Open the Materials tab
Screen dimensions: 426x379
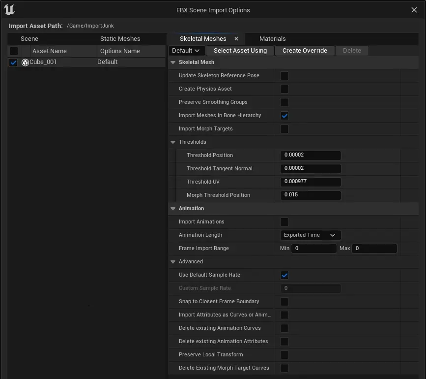(x=273, y=38)
